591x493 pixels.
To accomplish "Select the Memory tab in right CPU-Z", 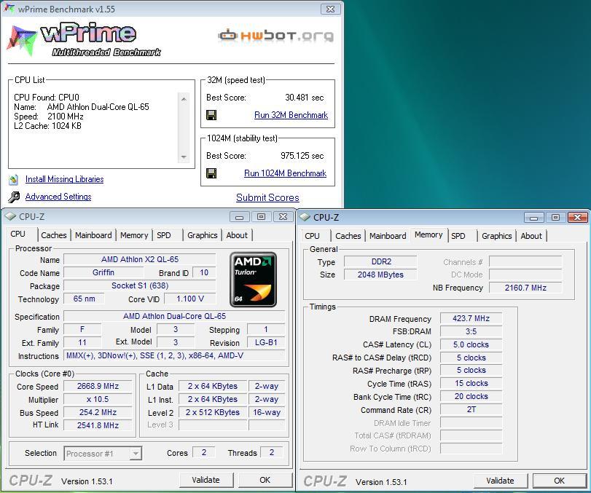I will click(428, 234).
